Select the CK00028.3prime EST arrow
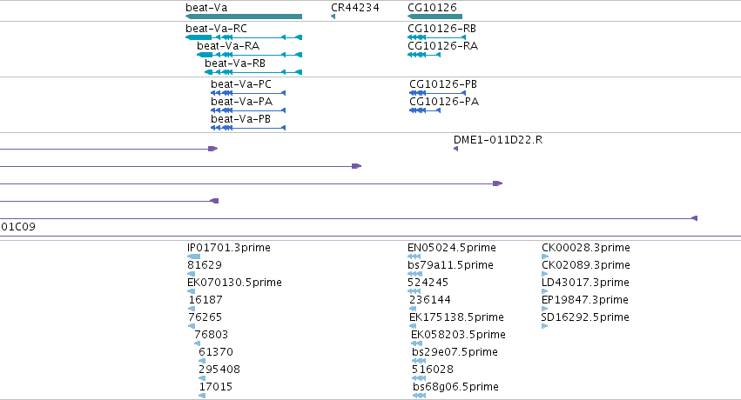This screenshot has height=400, width=741. click(x=545, y=257)
